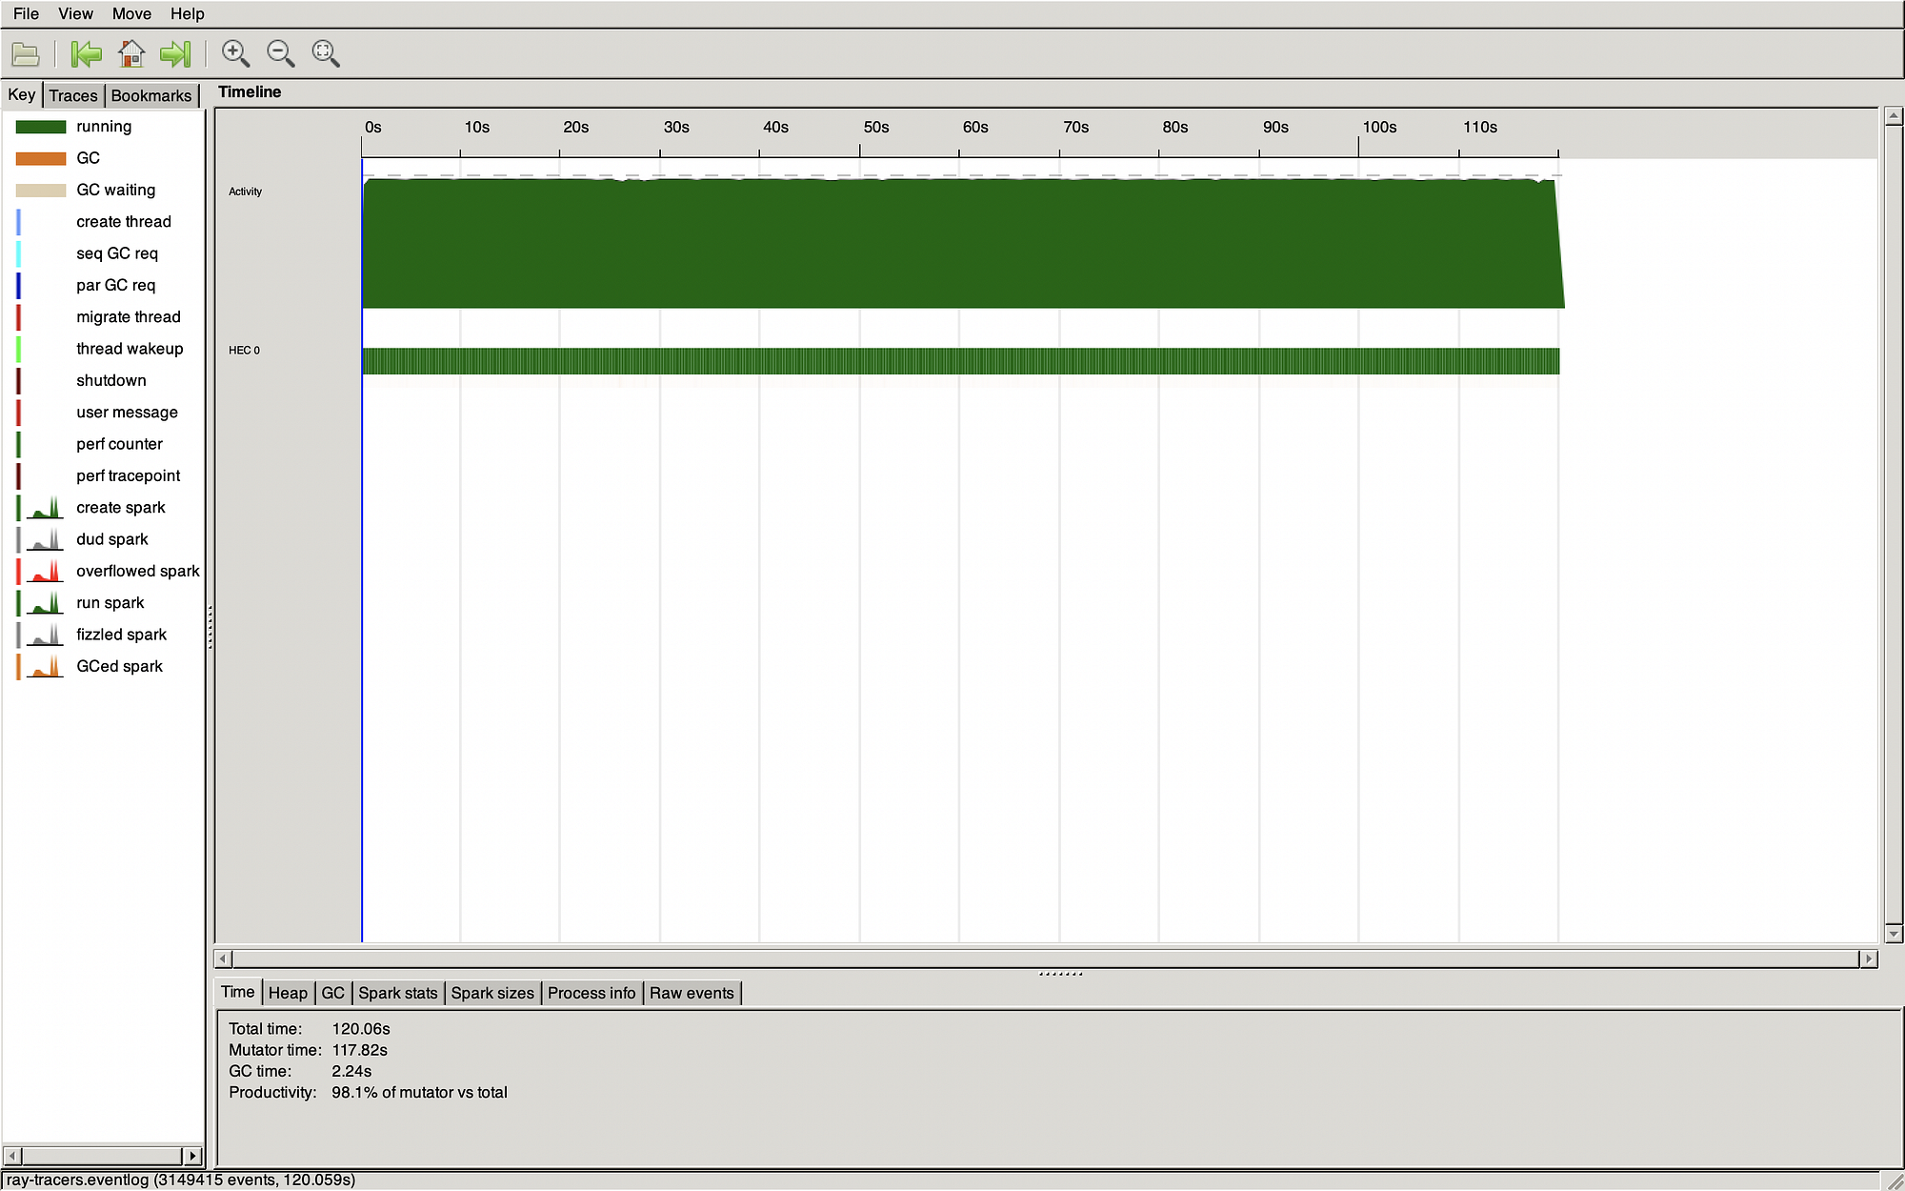Click the orange GC color swatch
Screen dimensions: 1905x1191
tap(41, 158)
